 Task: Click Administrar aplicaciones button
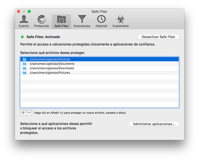154,124
